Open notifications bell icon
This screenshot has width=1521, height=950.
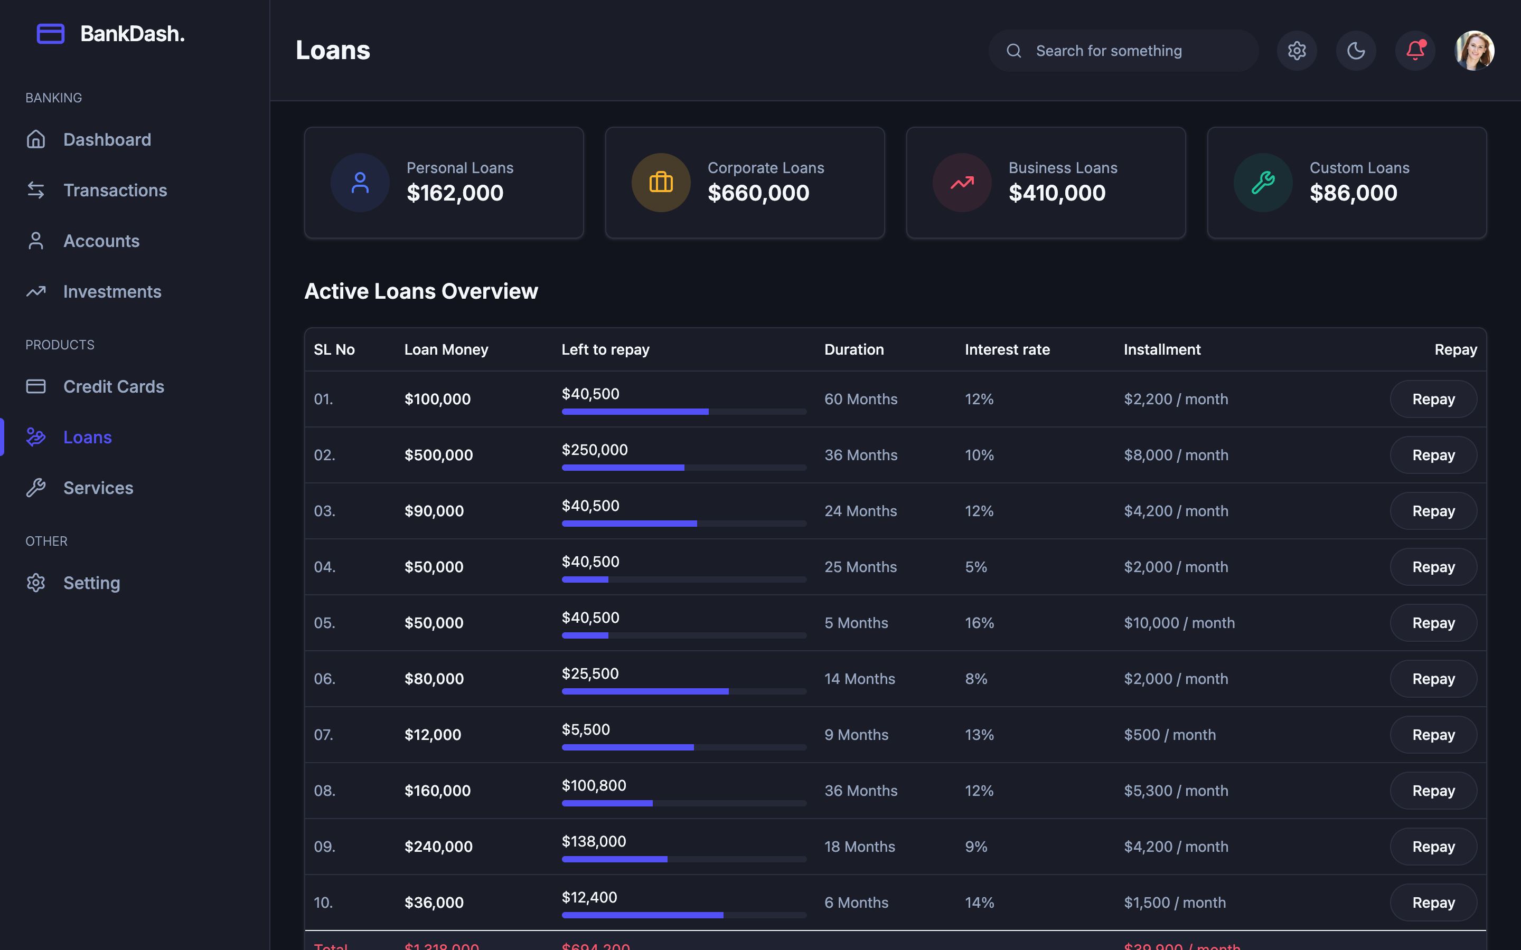tap(1415, 50)
